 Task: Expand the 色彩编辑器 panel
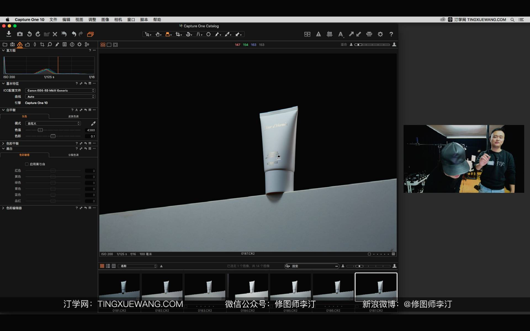[x=3, y=208]
